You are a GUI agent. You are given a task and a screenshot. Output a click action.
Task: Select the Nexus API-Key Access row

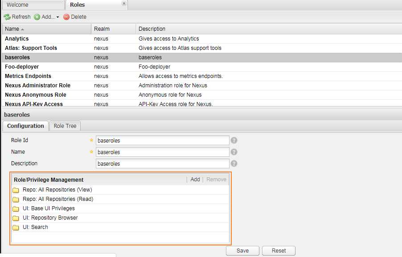[202, 104]
